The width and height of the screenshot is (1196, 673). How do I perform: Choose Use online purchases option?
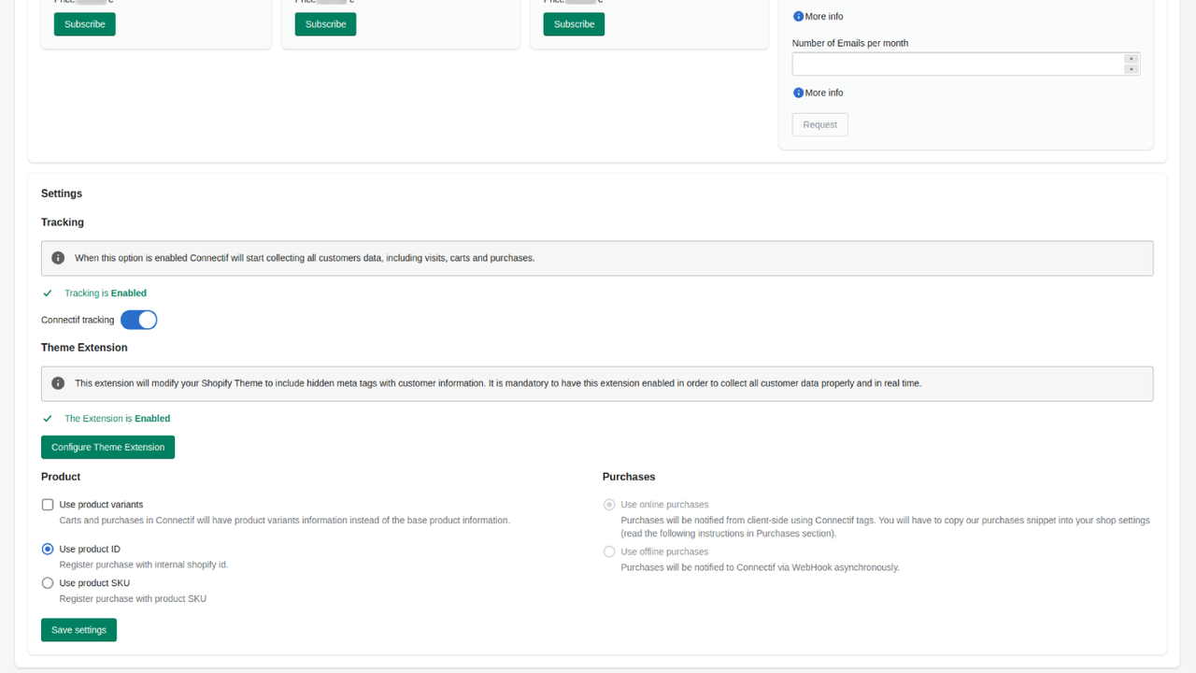coord(609,505)
